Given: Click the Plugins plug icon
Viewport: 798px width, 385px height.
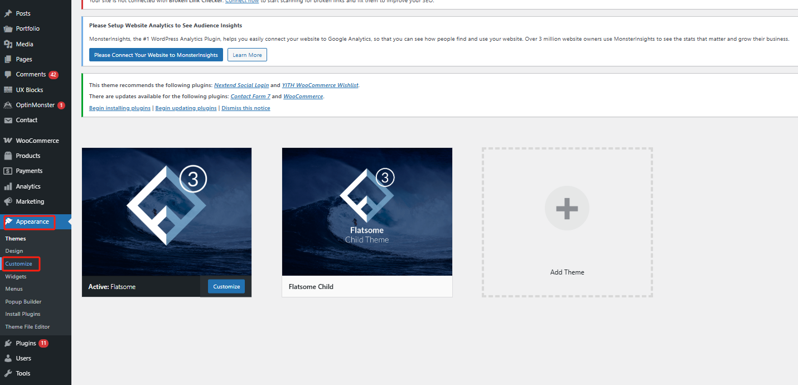Looking at the screenshot, I should [x=8, y=343].
